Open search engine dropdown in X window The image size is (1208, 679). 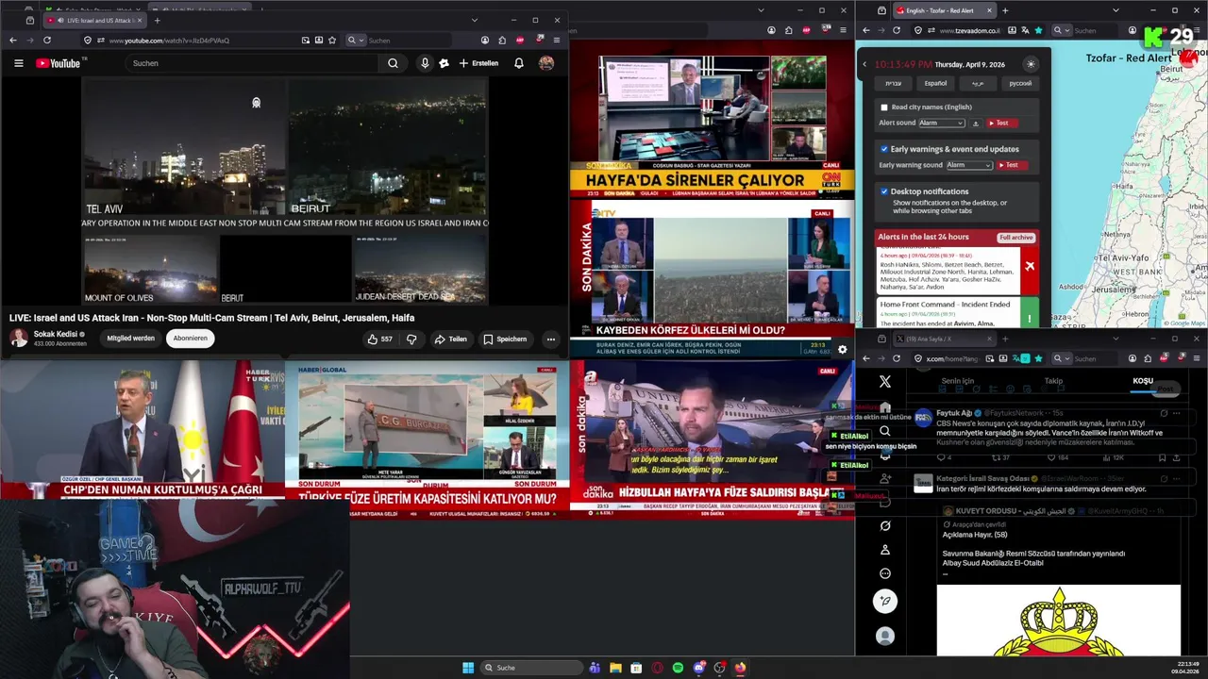click(x=1060, y=358)
